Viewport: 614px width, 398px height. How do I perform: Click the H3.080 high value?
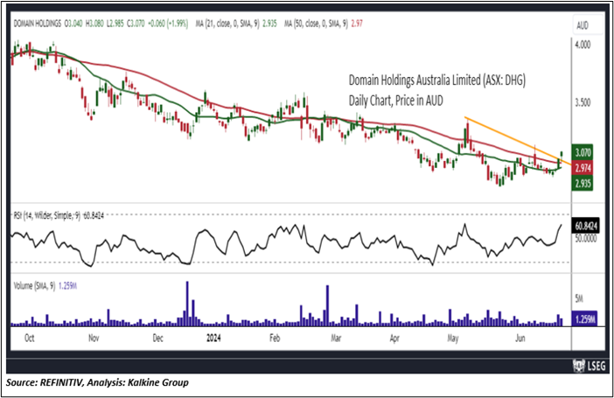(94, 24)
